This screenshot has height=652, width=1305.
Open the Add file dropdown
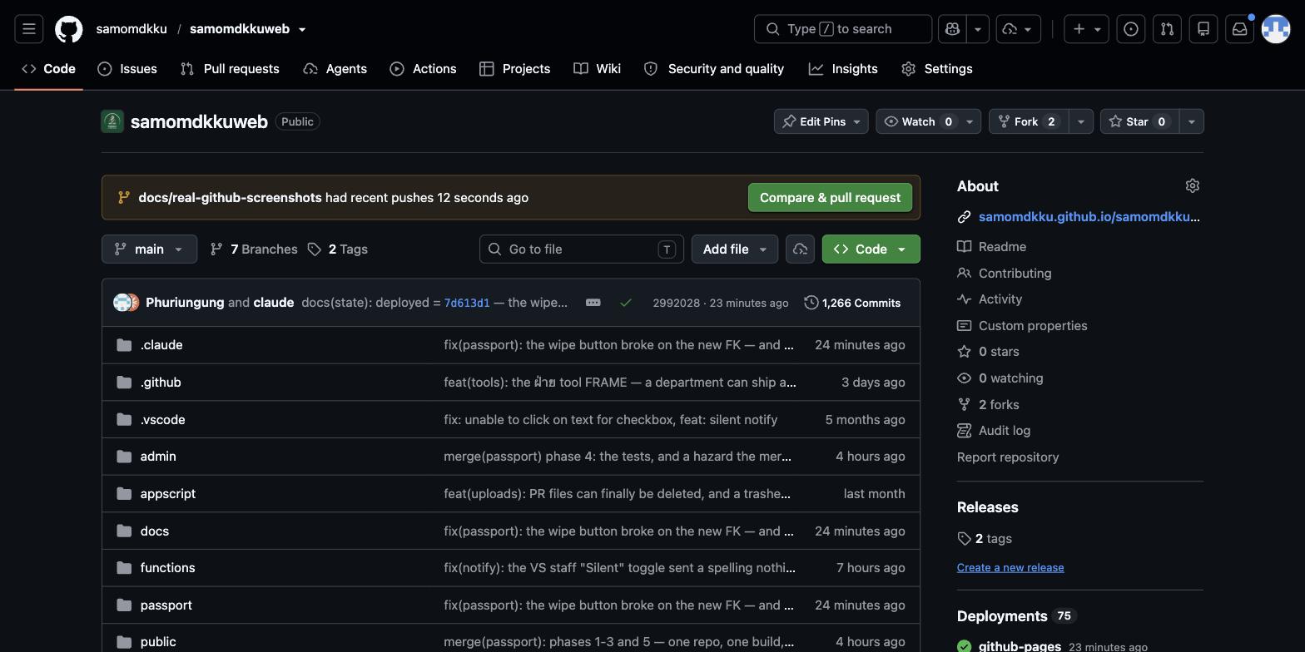[735, 249]
